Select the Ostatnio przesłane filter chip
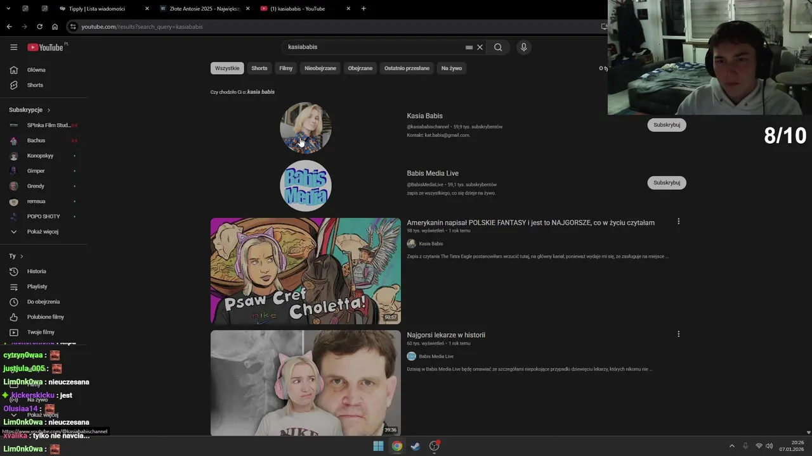The width and height of the screenshot is (812, 456). 407,68
